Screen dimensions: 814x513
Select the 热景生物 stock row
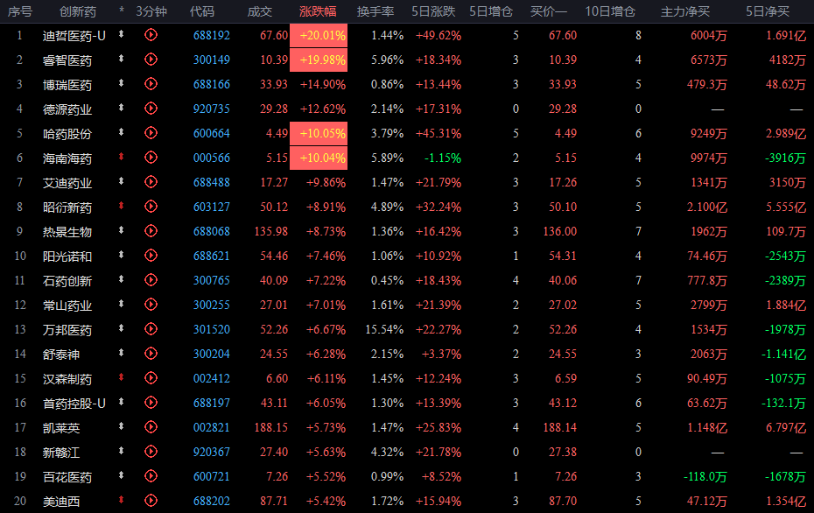click(407, 232)
